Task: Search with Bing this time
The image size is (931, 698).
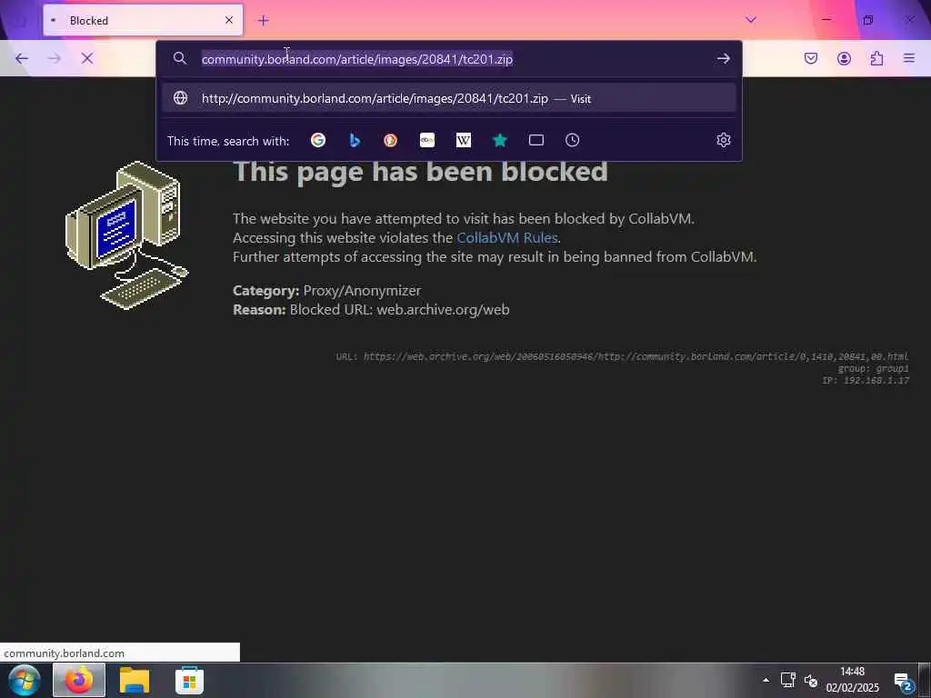Action: (x=355, y=140)
